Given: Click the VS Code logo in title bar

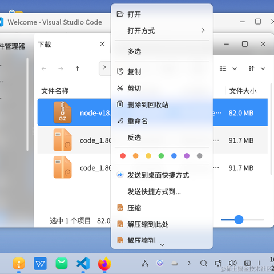Looking at the screenshot, I should coord(2,22).
